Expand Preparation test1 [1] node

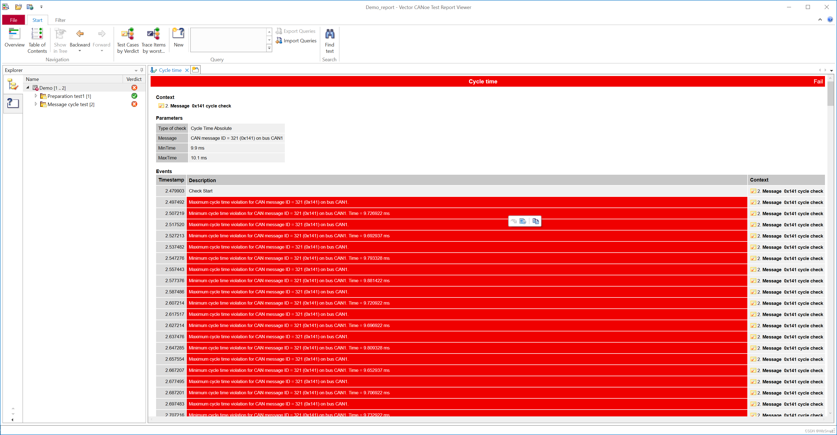click(36, 96)
